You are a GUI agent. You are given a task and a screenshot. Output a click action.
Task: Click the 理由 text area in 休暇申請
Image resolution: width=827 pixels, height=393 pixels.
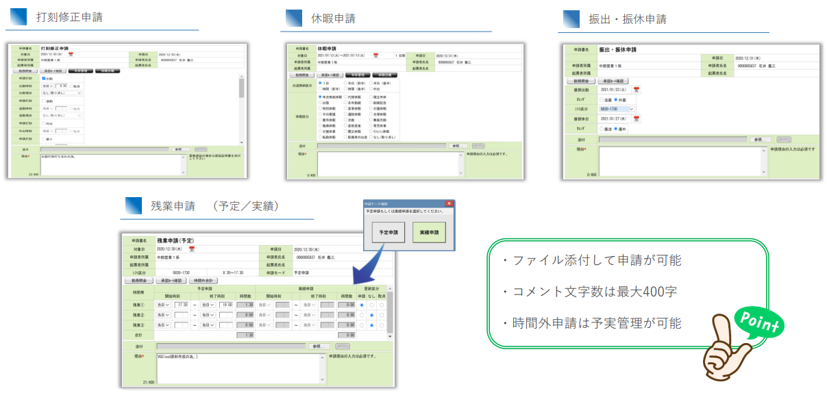point(388,164)
